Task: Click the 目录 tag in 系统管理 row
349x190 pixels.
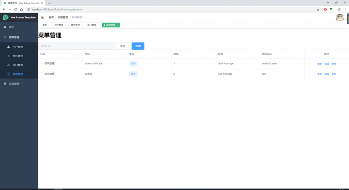Action: tap(133, 74)
